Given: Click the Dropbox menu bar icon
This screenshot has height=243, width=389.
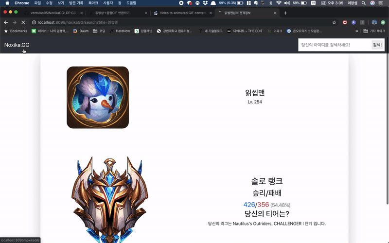Looking at the screenshot, I should (x=205, y=3).
